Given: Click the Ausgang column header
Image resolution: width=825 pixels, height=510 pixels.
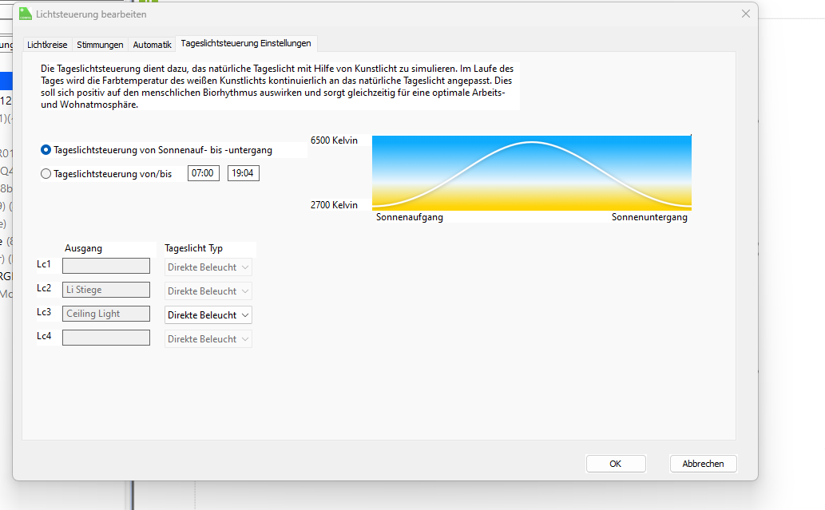Looking at the screenshot, I should coord(83,248).
